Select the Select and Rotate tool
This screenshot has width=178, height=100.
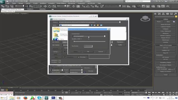tap(50, 6)
